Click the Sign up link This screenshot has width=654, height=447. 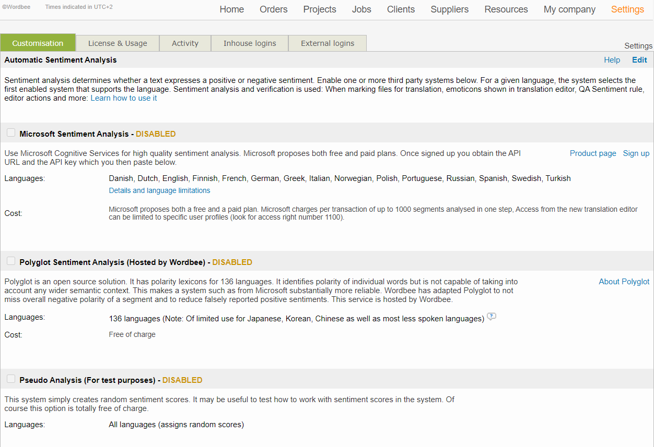pyautogui.click(x=636, y=153)
